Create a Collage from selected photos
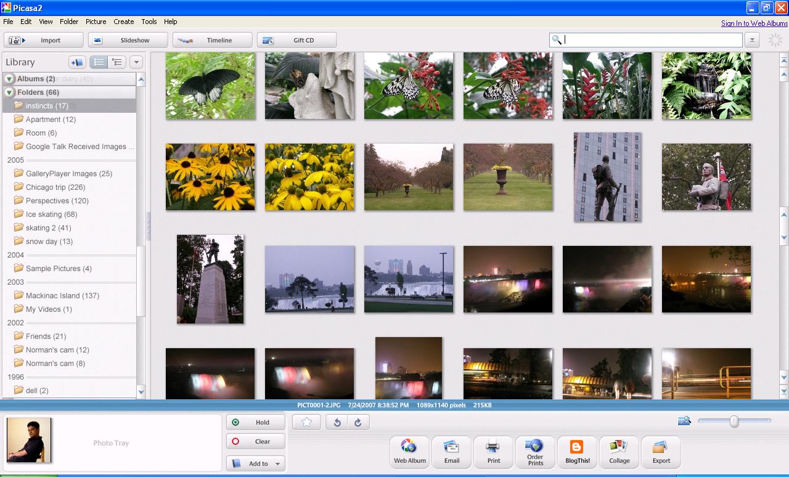Viewport: 789px width, 477px height. pyautogui.click(x=619, y=452)
